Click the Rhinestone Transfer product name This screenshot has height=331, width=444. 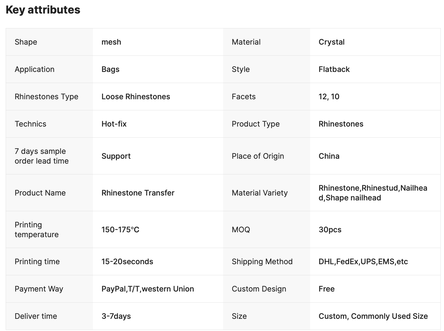point(138,193)
